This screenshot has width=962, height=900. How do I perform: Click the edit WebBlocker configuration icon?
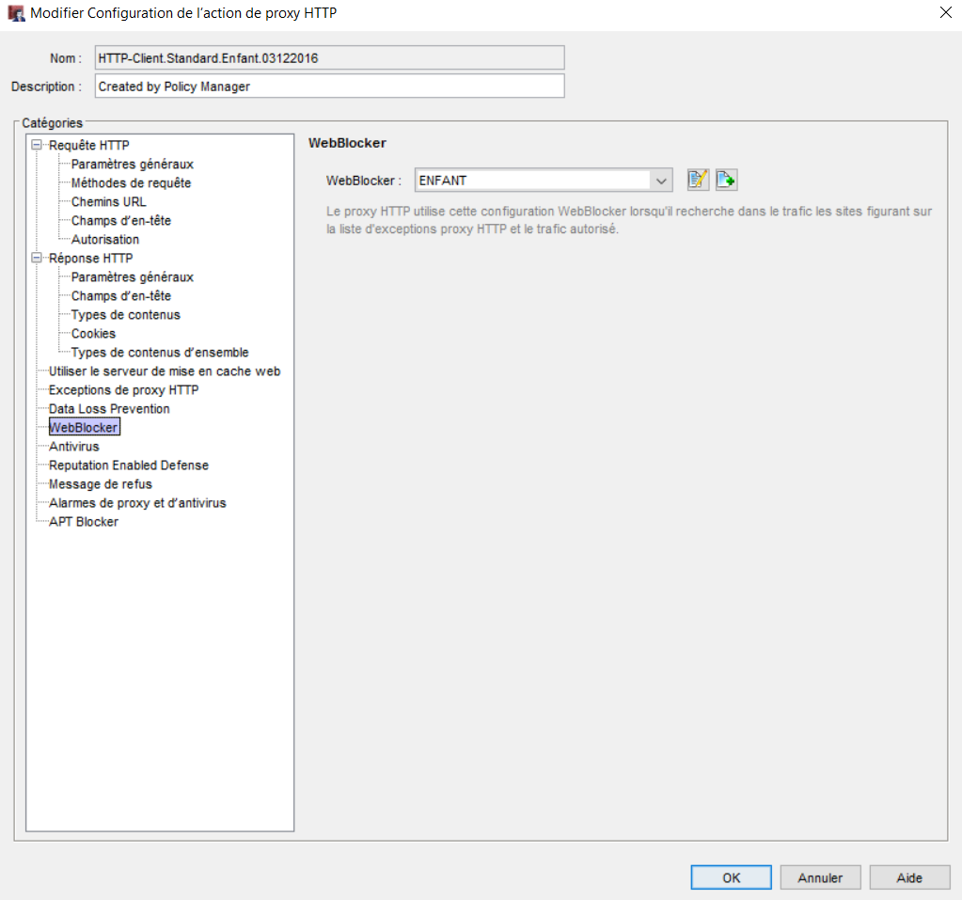click(x=698, y=180)
